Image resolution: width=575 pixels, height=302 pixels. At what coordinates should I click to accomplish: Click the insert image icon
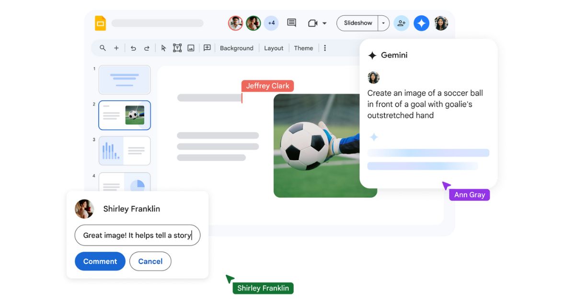tap(191, 48)
